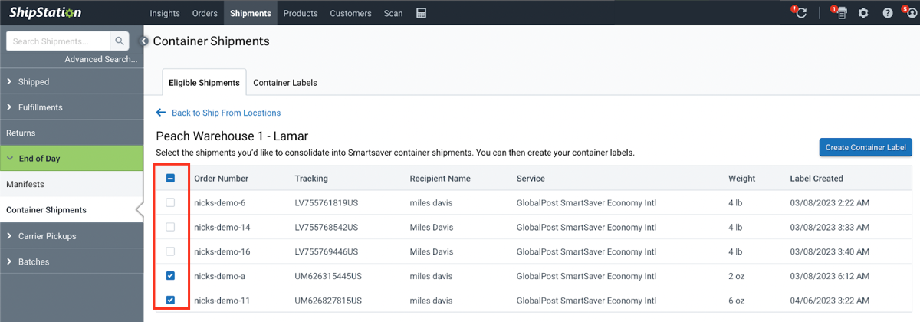The height and width of the screenshot is (322, 920).
Task: Check the box for nicks-demo-16
Action: tap(170, 251)
